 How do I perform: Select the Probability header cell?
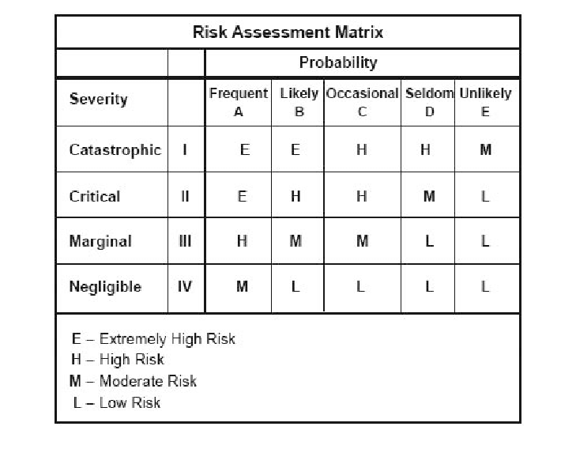[337, 62]
